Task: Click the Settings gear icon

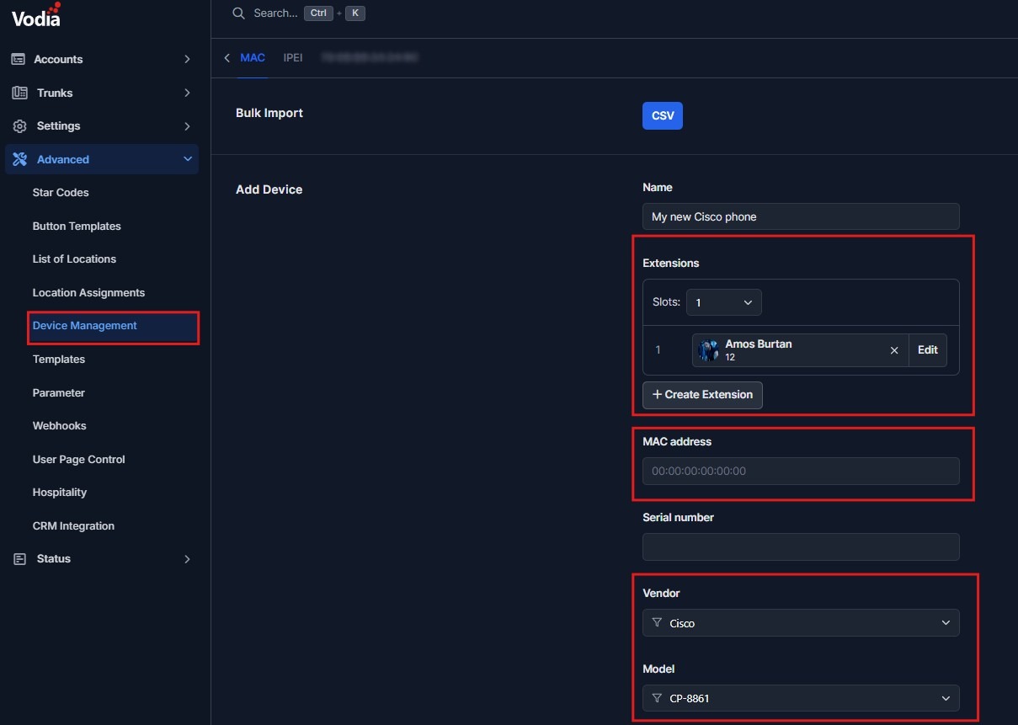Action: pyautogui.click(x=20, y=126)
